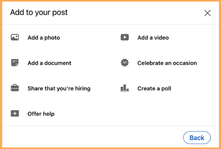Click the poll bar chart icon
Screen dimensions: 221x149
[x=124, y=88]
